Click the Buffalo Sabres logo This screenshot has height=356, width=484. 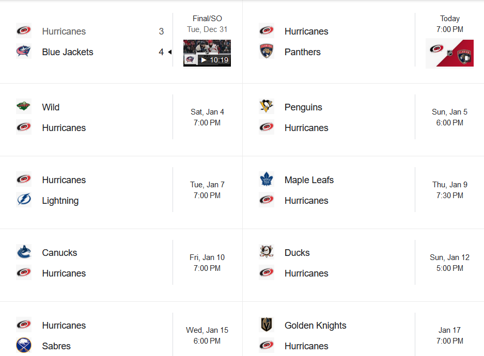(24, 346)
